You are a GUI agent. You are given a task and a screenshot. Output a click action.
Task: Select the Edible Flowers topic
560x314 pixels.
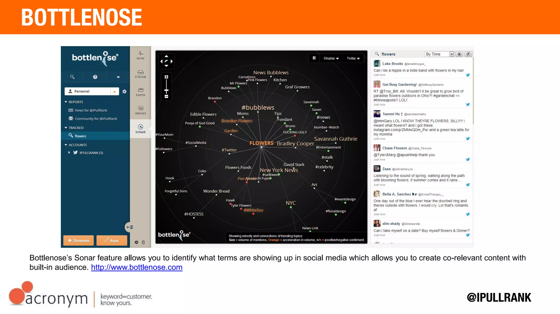coord(203,114)
